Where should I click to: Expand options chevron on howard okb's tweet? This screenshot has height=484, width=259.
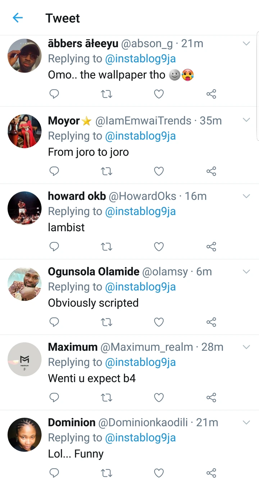click(246, 196)
